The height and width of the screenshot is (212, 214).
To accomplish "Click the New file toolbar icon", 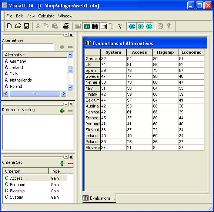I will (x=9, y=26).
